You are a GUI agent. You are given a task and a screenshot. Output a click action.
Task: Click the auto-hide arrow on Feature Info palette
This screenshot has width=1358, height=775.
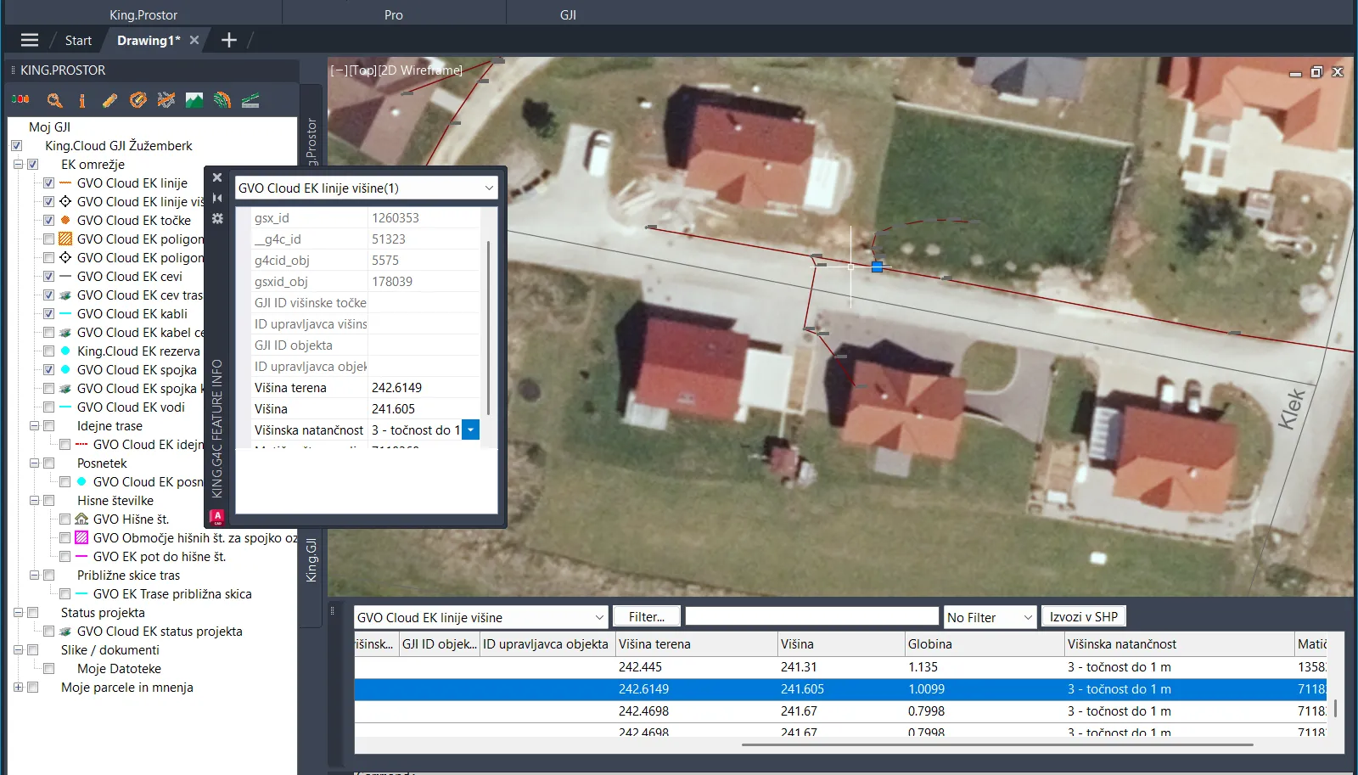click(217, 198)
